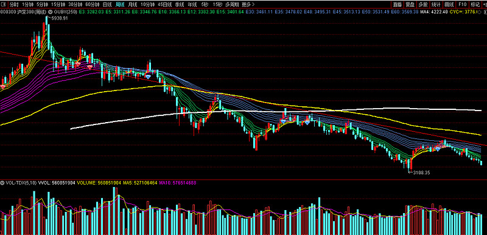Click the VVOL: 560851904 value
This screenshot has width=487, height=235.
click(x=57, y=183)
